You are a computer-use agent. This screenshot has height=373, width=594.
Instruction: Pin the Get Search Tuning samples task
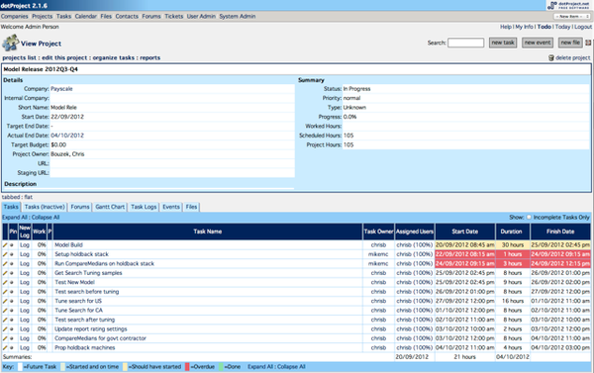(x=12, y=273)
